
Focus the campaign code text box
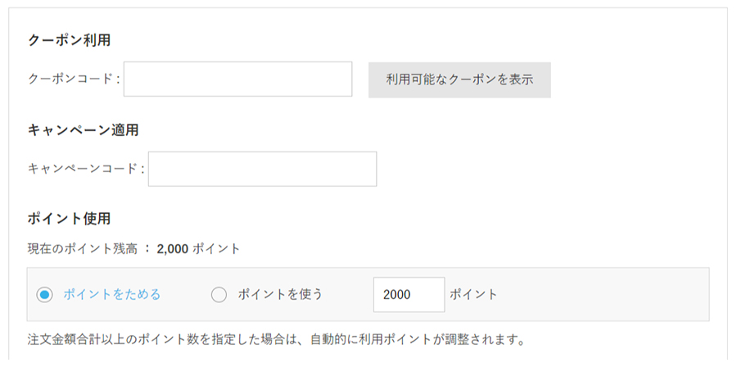(262, 169)
